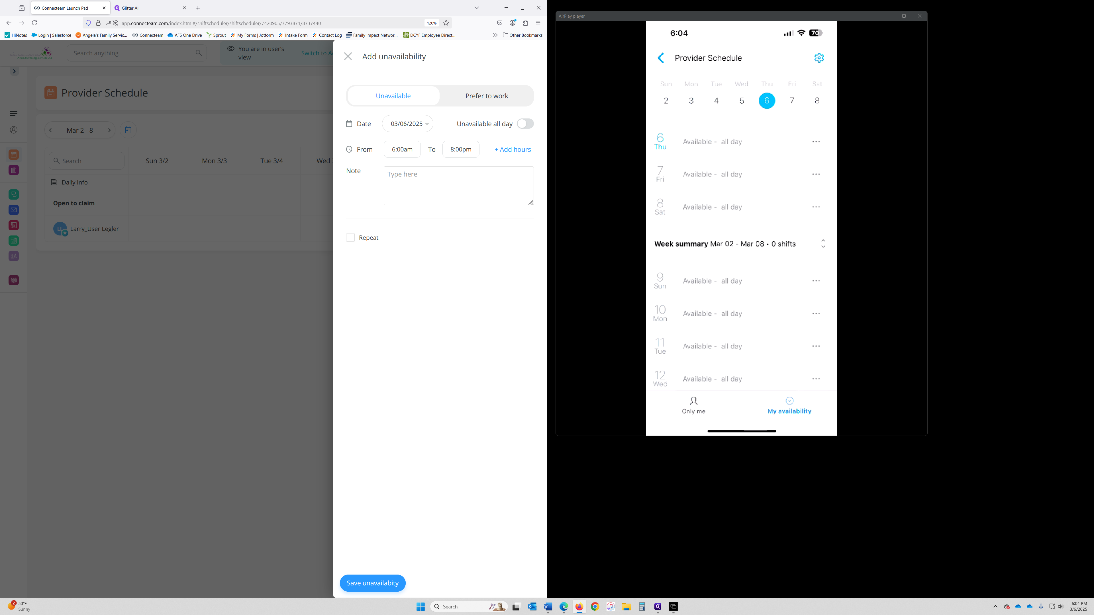The width and height of the screenshot is (1094, 615).
Task: Open the sidebar profile icon
Action: point(14,130)
